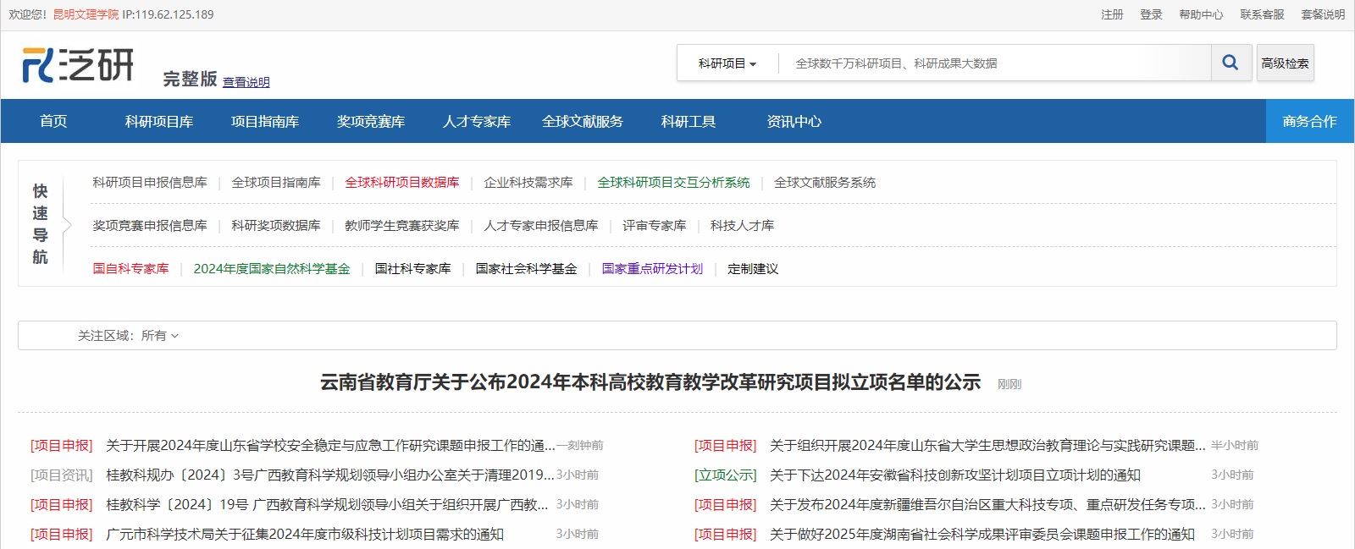1355x549 pixels.
Task: Open the 全球文献服务系统 quick link
Action: pos(825,182)
